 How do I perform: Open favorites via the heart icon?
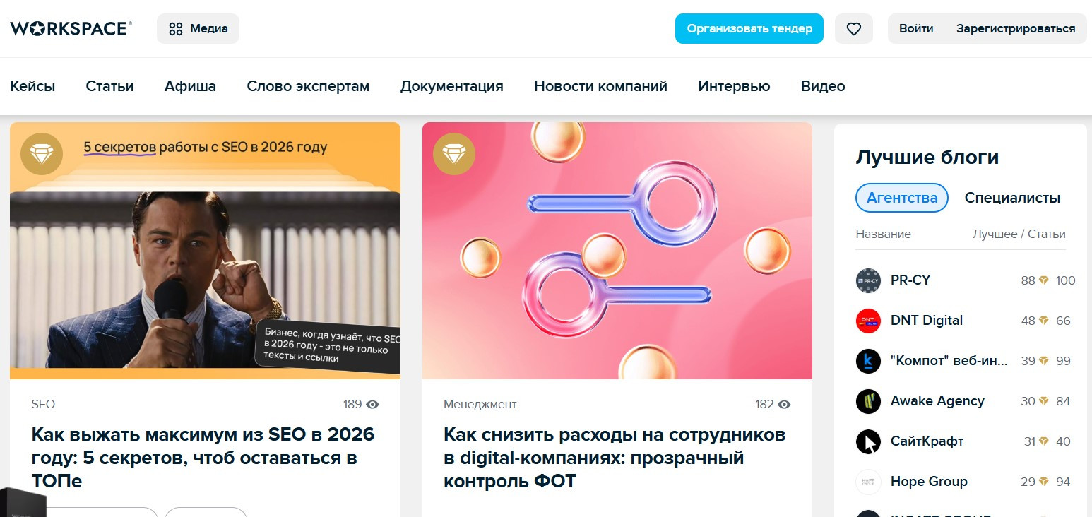point(854,29)
